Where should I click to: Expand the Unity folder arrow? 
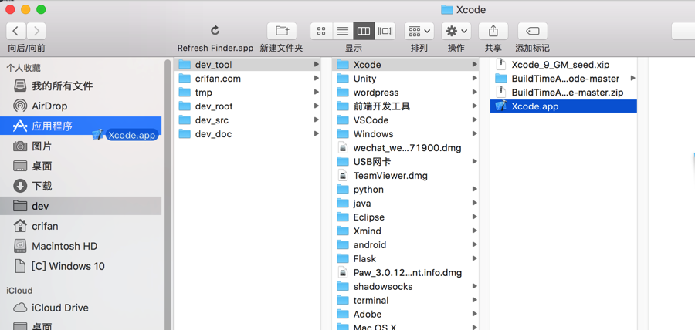tap(475, 79)
